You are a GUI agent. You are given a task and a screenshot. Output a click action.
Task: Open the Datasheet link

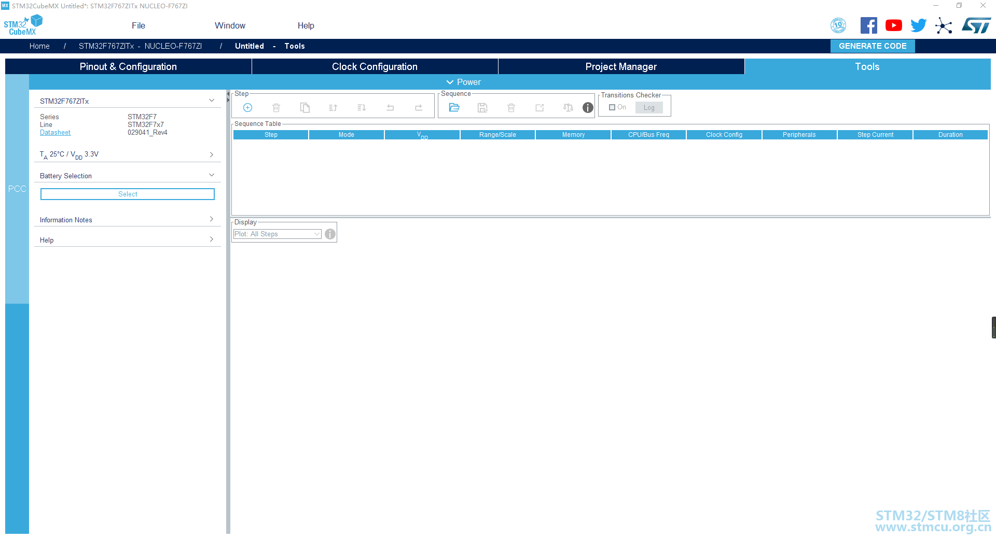click(55, 133)
